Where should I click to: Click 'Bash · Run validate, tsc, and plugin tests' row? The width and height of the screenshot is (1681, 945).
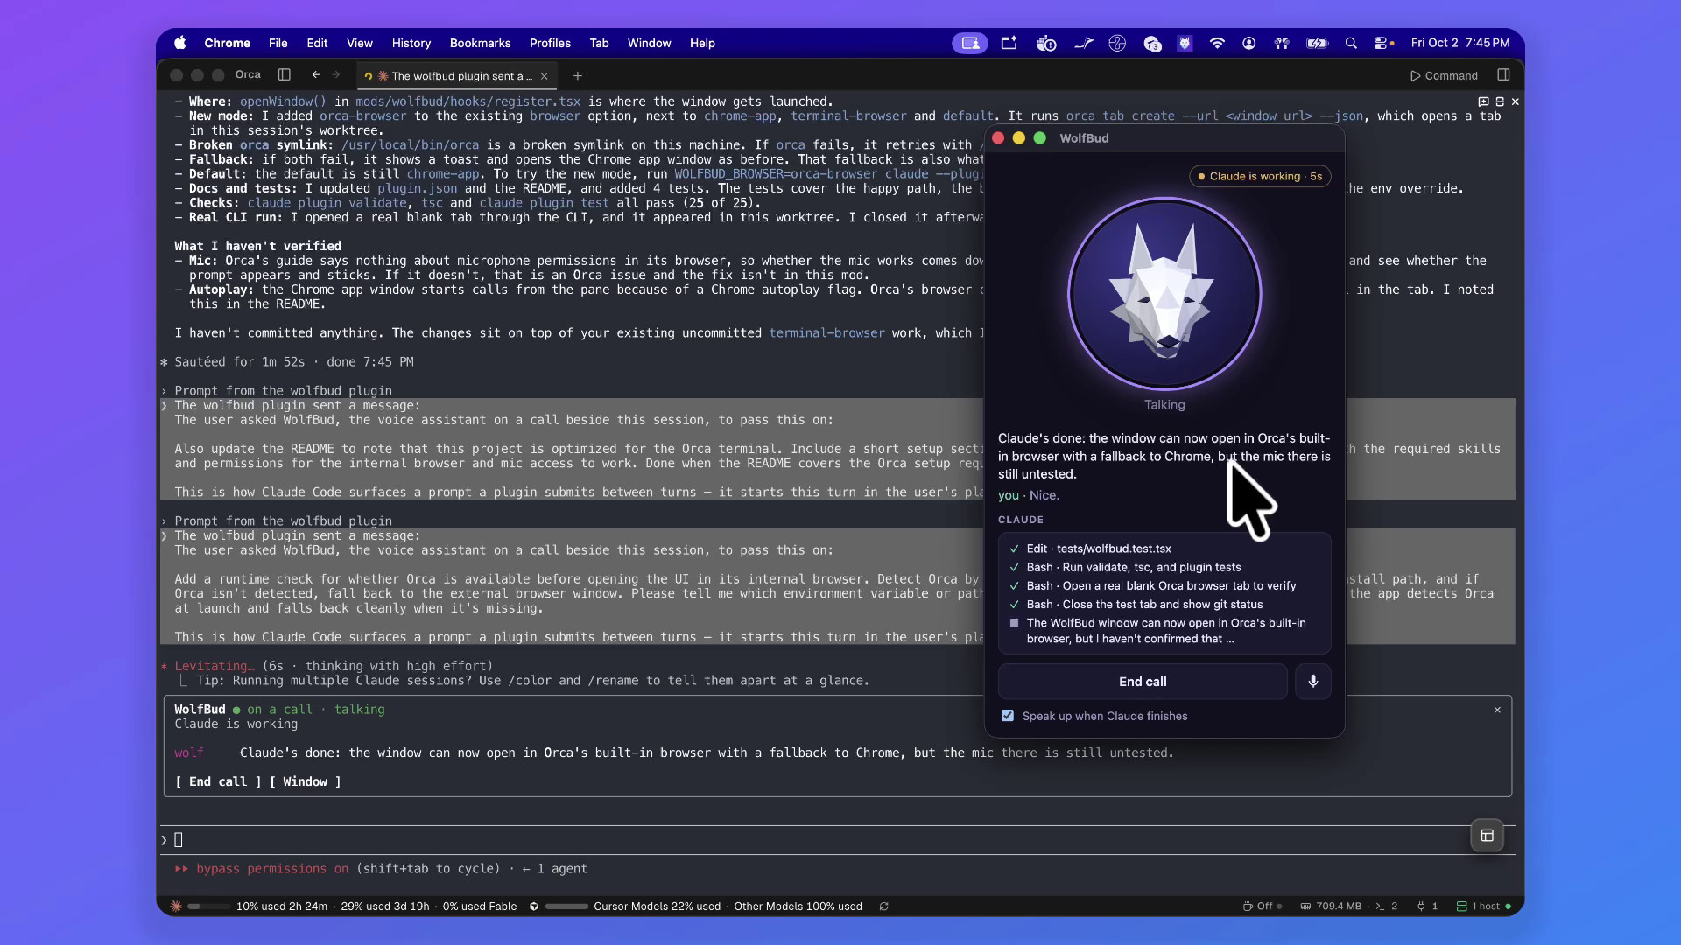click(1134, 567)
